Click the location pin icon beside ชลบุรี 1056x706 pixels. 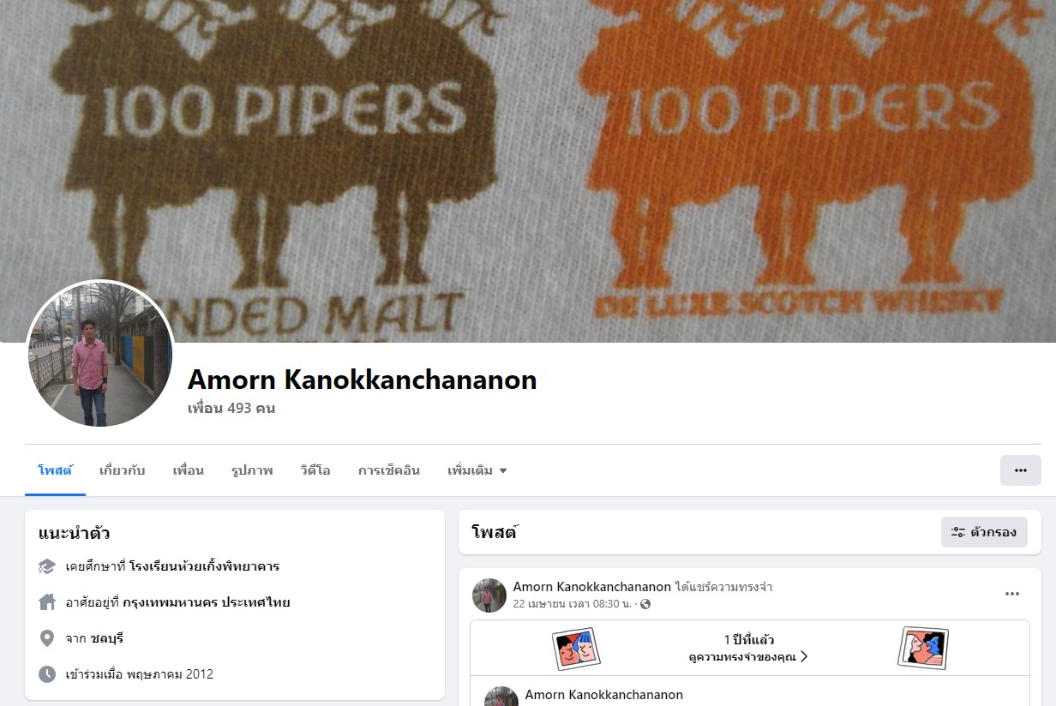[x=47, y=638]
